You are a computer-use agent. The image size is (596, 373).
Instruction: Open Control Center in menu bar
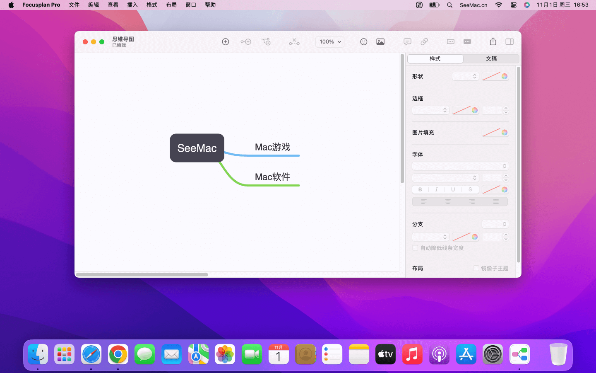514,5
